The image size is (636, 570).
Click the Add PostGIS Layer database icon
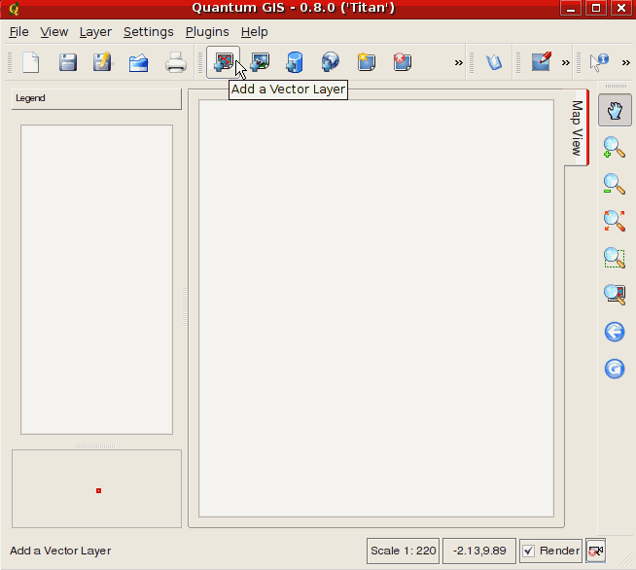295,62
